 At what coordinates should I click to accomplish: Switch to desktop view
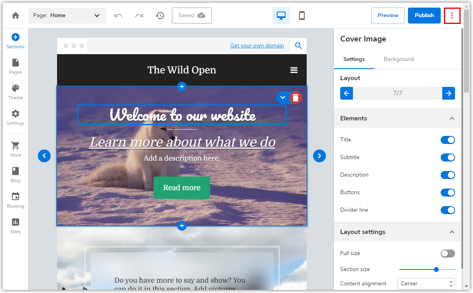[281, 16]
